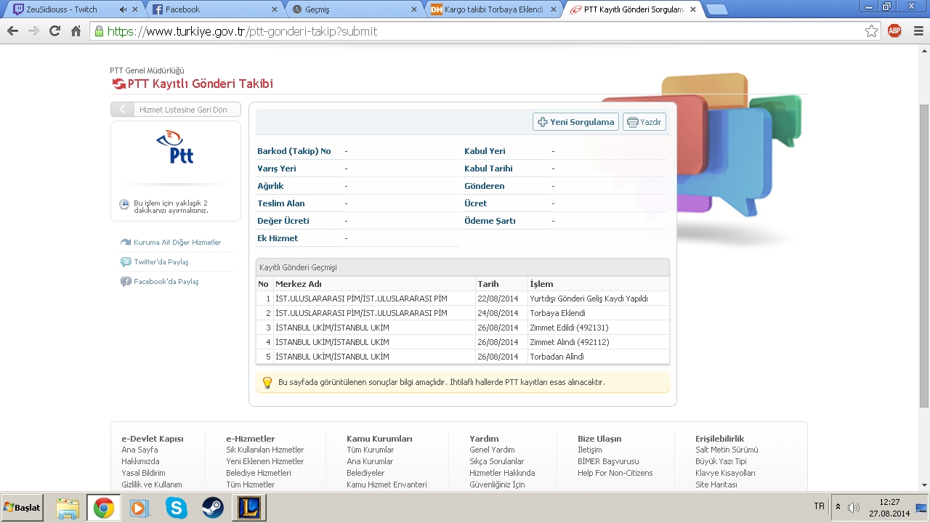The height and width of the screenshot is (523, 930).
Task: Open Kuruma Ait Diğer Hizmetler link
Action: (x=177, y=242)
